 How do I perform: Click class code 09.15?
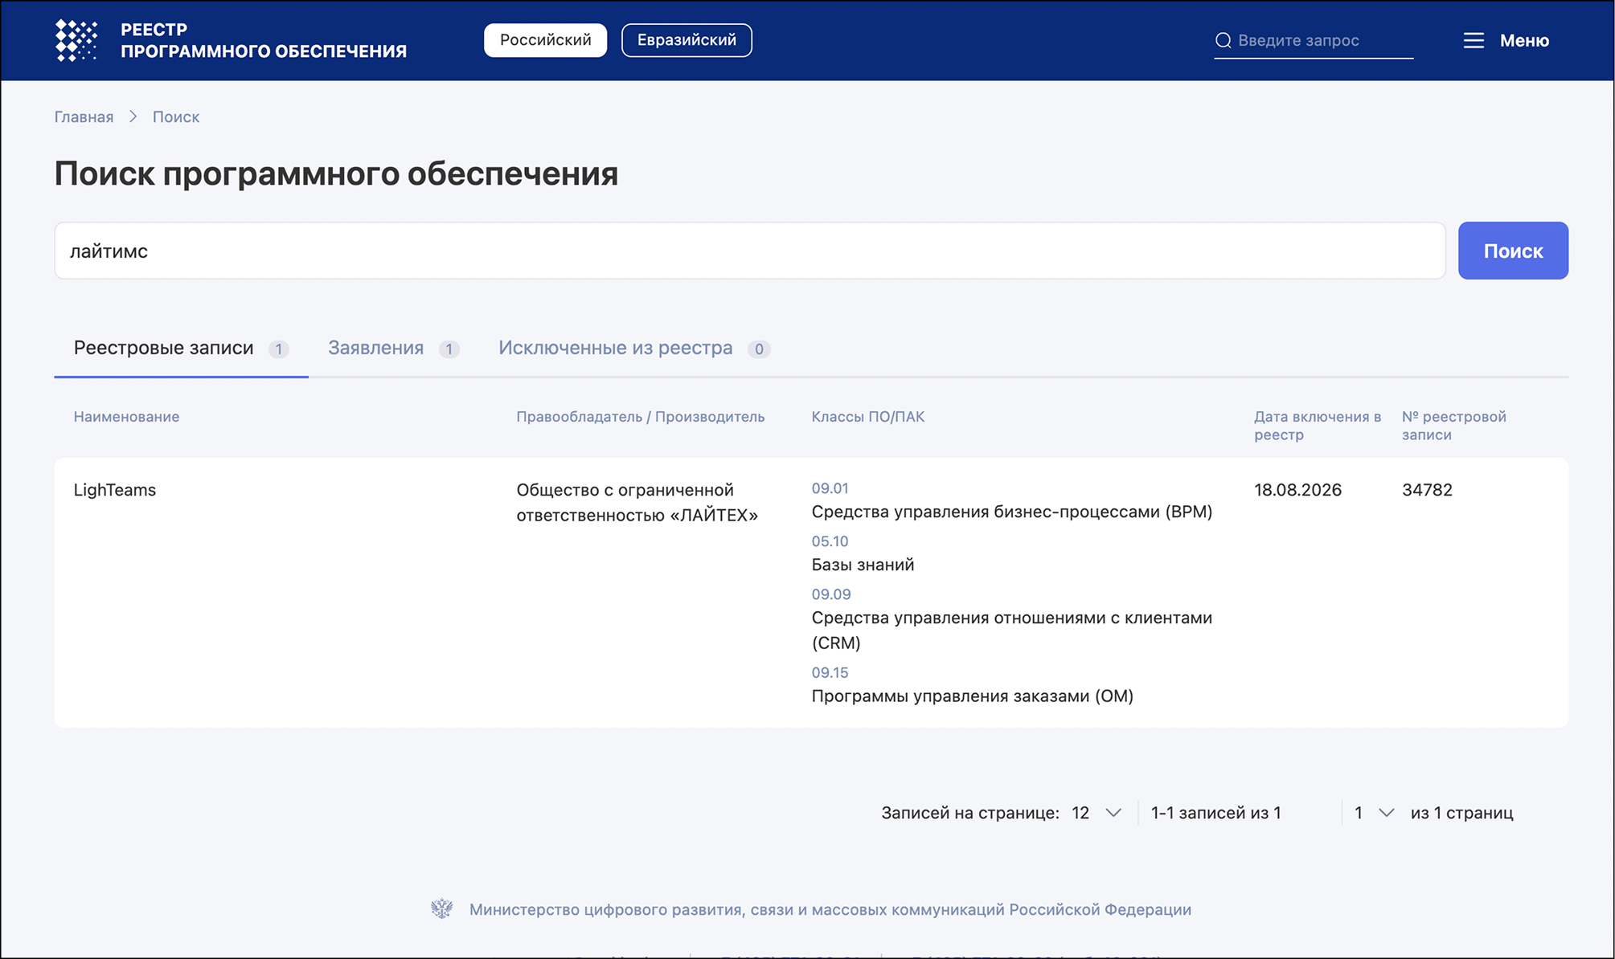tap(830, 672)
